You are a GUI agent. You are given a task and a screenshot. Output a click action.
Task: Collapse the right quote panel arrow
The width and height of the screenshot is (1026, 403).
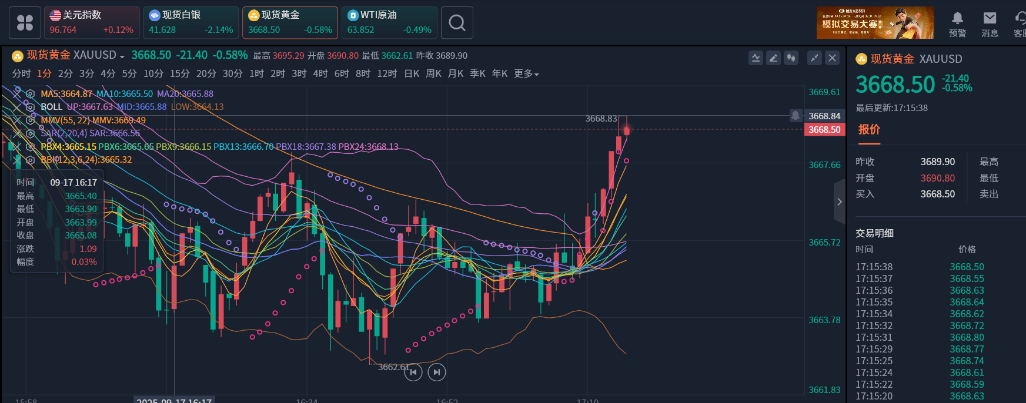(x=839, y=201)
